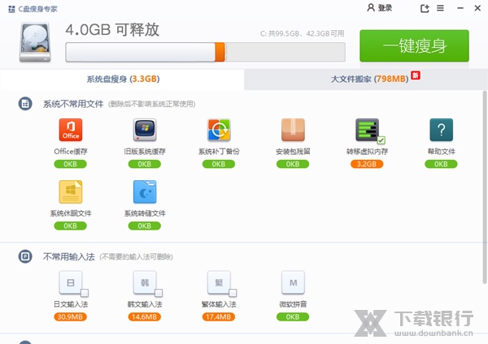The width and height of the screenshot is (488, 344).
Task: Click the C:共99.5GB disk info text
Action: (303, 33)
